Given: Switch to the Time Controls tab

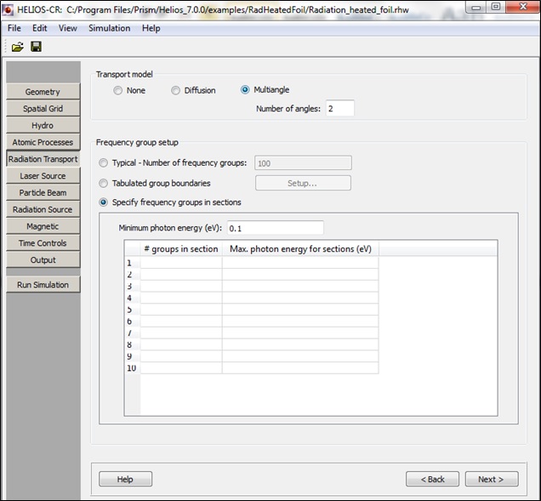Looking at the screenshot, I should 43,243.
